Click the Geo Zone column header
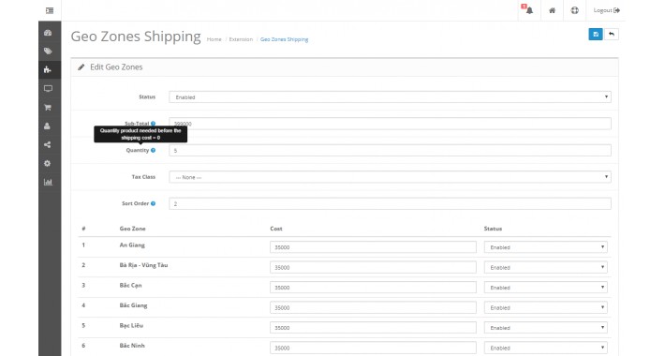This screenshot has width=665, height=356. (x=132, y=229)
